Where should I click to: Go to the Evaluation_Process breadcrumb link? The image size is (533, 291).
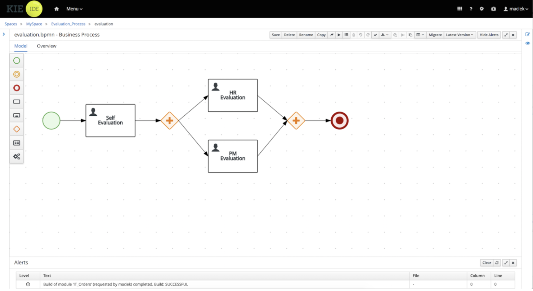point(68,24)
